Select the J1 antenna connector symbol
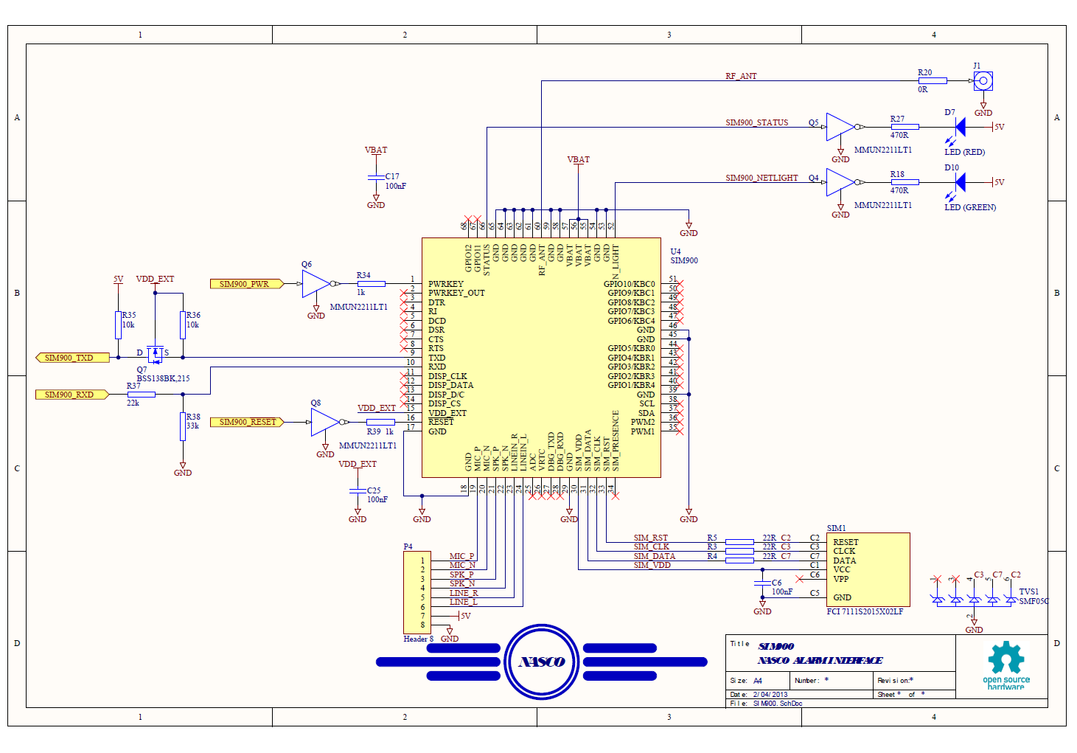 983,81
